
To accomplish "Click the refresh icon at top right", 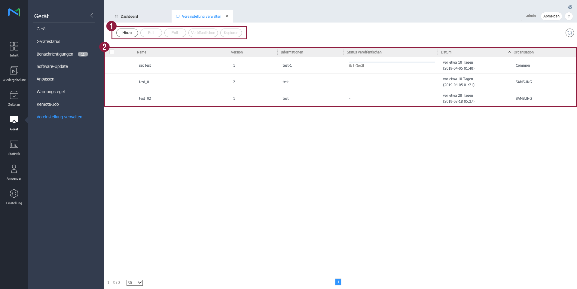I will coord(569,33).
